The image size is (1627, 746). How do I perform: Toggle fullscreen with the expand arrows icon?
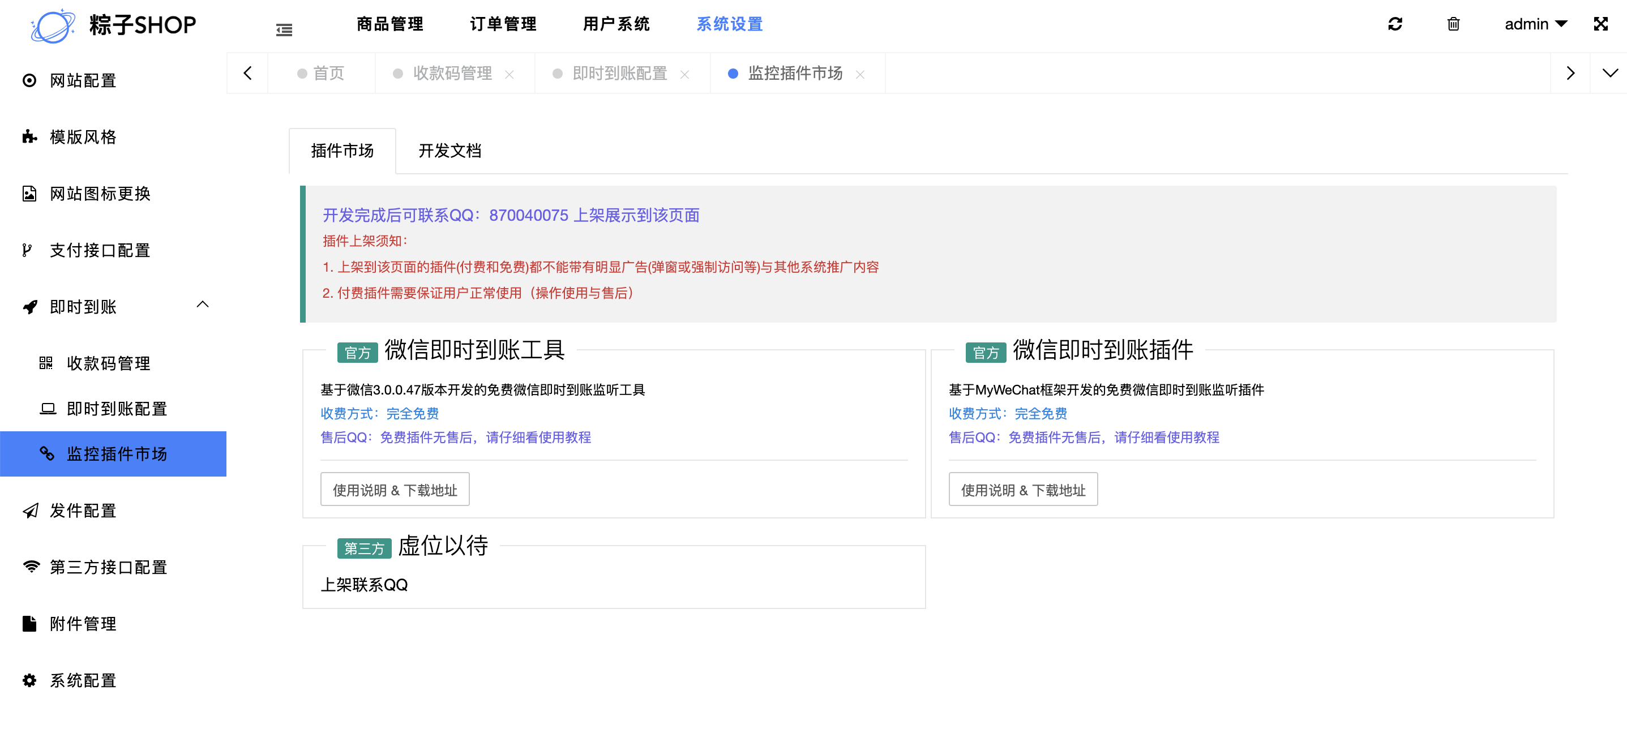click(x=1600, y=24)
